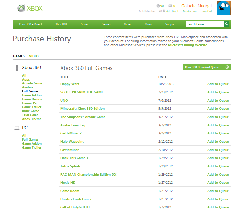Click inside the Search Games field

click(x=205, y=24)
